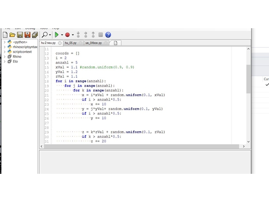The width and height of the screenshot is (269, 202).
Task: Click the horizontal scrollbar thumb
Action: click(142, 146)
